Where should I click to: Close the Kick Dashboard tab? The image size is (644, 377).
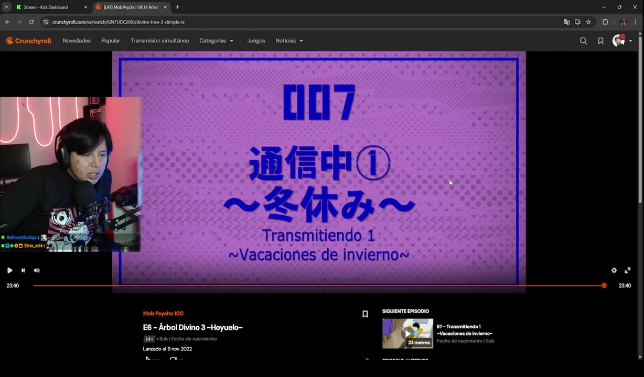[85, 7]
